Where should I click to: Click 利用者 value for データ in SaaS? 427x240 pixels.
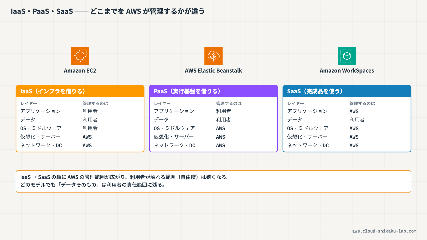(x=357, y=120)
